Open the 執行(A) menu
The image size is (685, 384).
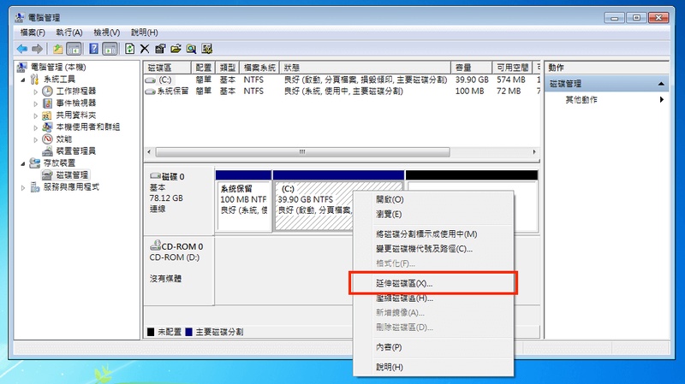69,32
